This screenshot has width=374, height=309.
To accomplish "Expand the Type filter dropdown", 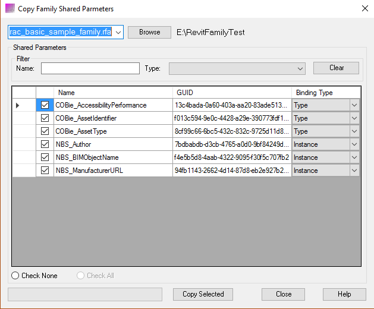I will click(301, 68).
